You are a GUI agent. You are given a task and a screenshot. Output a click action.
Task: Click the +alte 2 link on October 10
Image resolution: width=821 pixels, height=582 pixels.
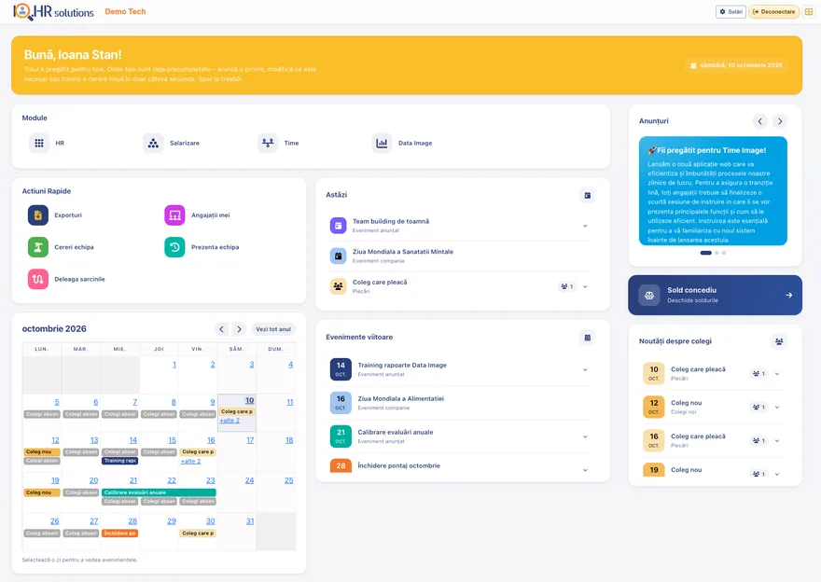230,421
